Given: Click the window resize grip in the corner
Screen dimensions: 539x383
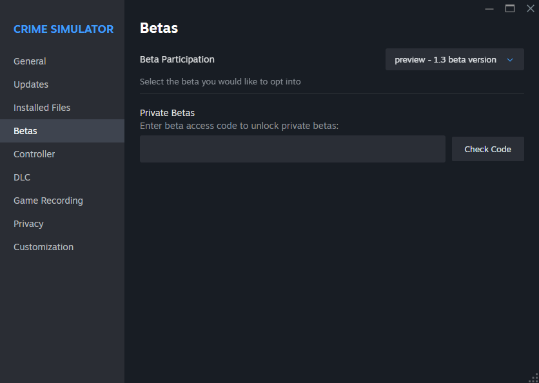Looking at the screenshot, I should [533, 377].
